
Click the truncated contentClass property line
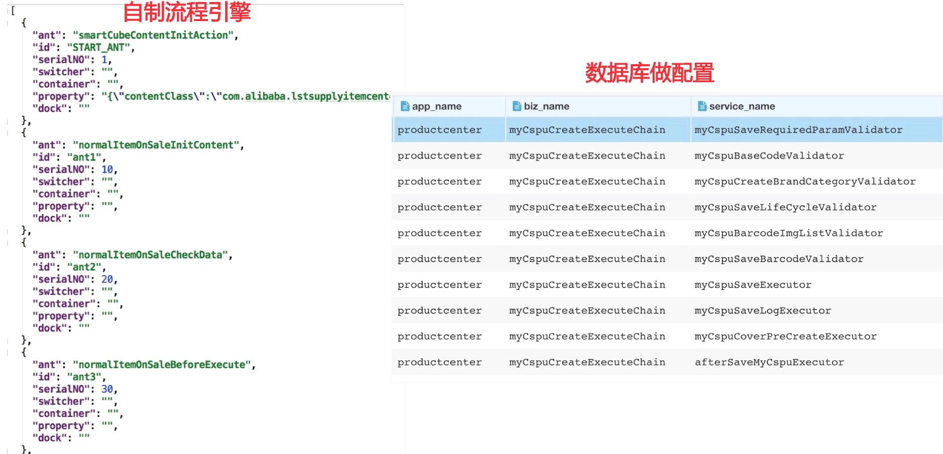tap(211, 96)
